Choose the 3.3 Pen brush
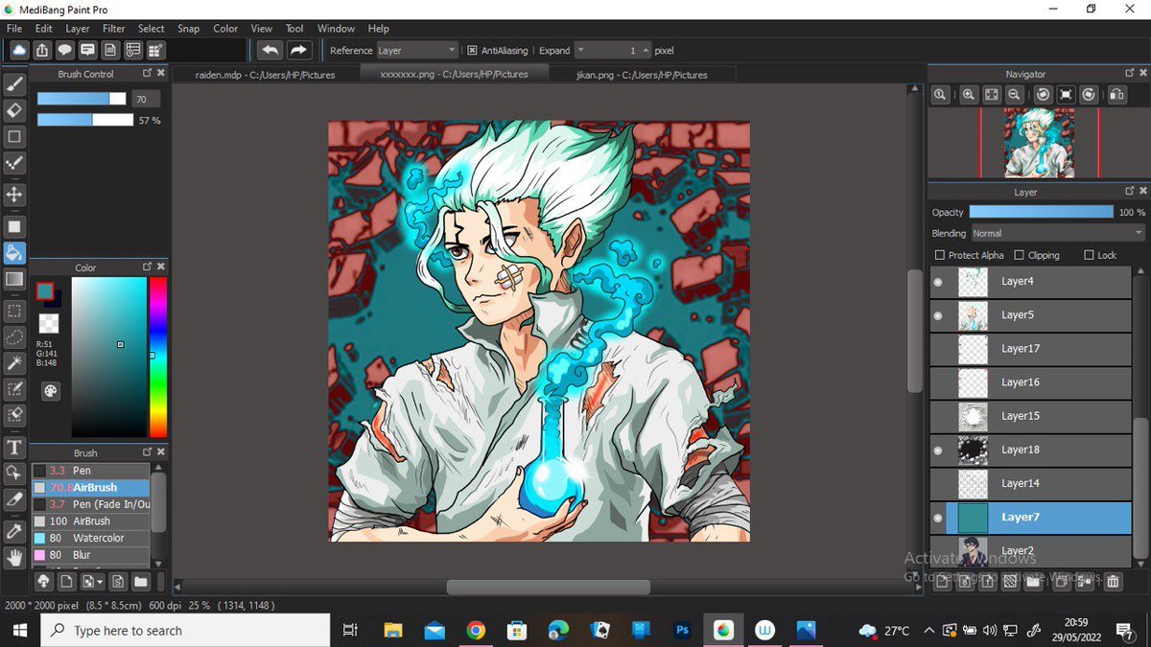1151x647 pixels. (91, 471)
